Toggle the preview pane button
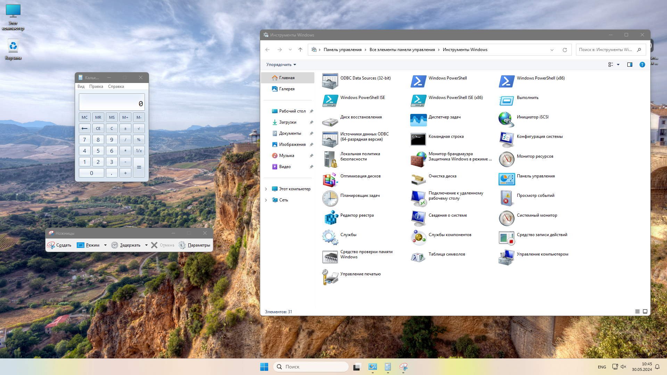The width and height of the screenshot is (667, 375). [x=629, y=65]
